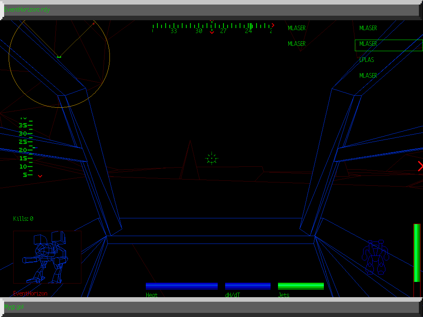The width and height of the screenshot is (423, 317).
Task: Click the mech damage diagram thumbnail at bottom left
Action: (x=47, y=257)
